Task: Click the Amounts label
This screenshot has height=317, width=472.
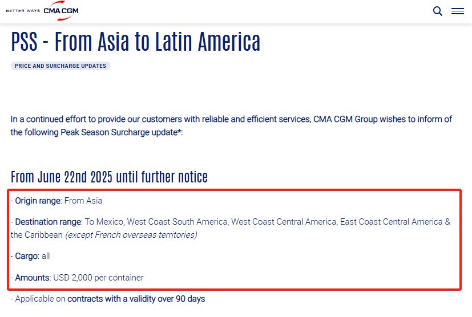Action: click(x=32, y=277)
